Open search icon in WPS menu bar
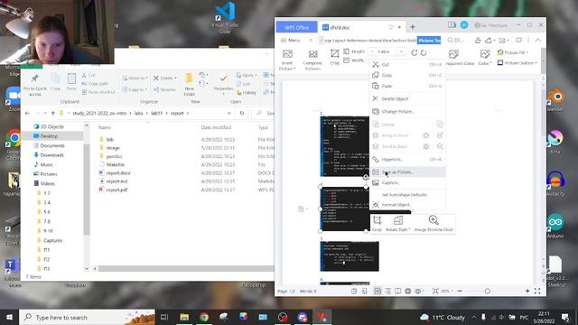The image size is (578, 325). pyautogui.click(x=450, y=40)
